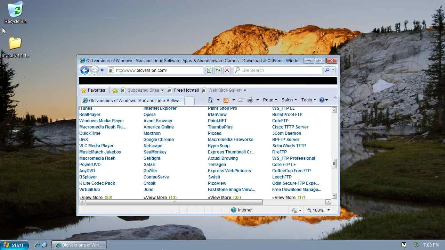Click the Home icon in command bar
Image resolution: width=445 pixels, height=250 pixels.
210,100
